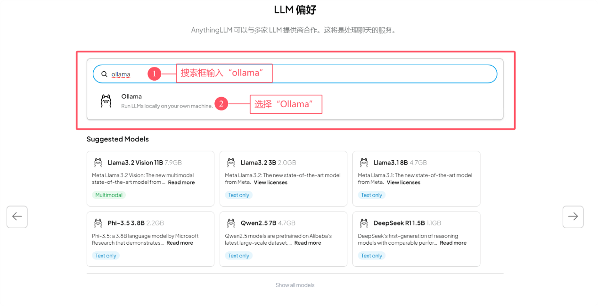This screenshot has width=598, height=306.
Task: Click the LLM provider search field
Action: (295, 74)
